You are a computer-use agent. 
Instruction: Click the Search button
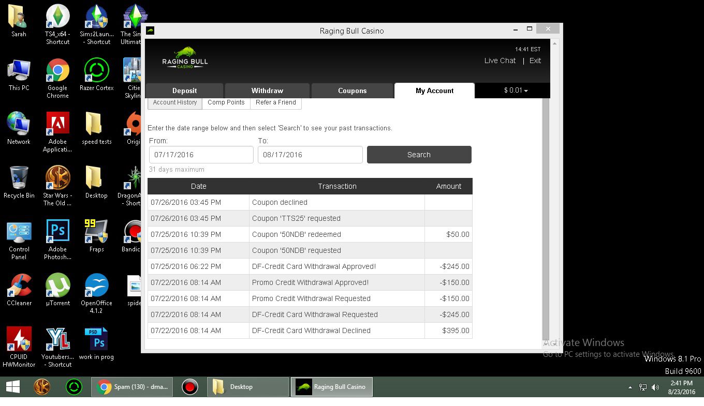click(419, 155)
